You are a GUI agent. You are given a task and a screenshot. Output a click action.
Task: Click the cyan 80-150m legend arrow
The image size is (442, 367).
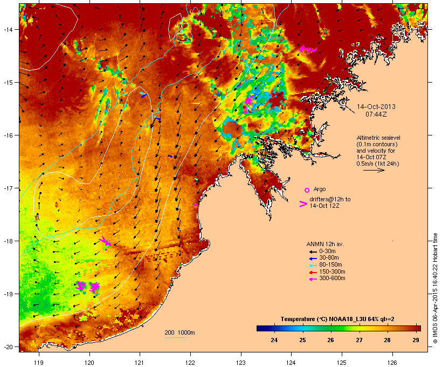tap(313, 266)
